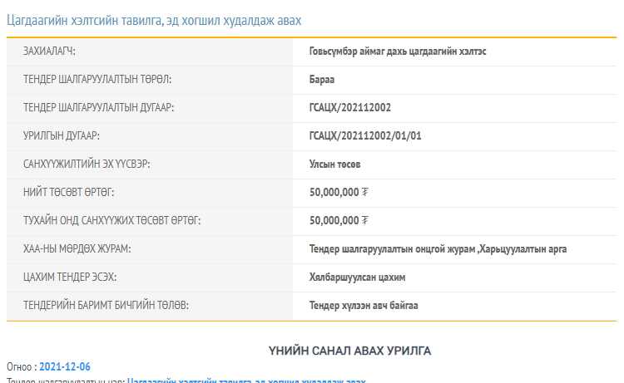Click the page title 'Цагдаагийн хэлтсийн тавилга, эд хогшил худалдаж авах'
624x383 pixels.
click(154, 19)
